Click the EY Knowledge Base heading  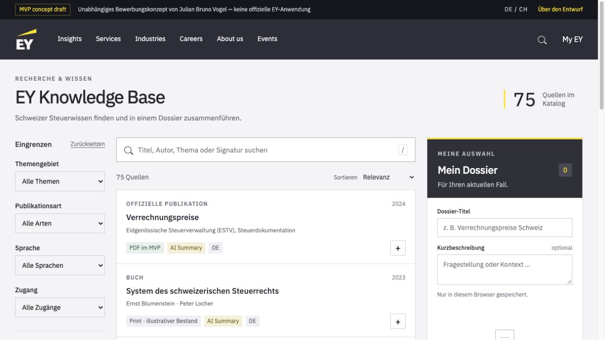(x=90, y=97)
